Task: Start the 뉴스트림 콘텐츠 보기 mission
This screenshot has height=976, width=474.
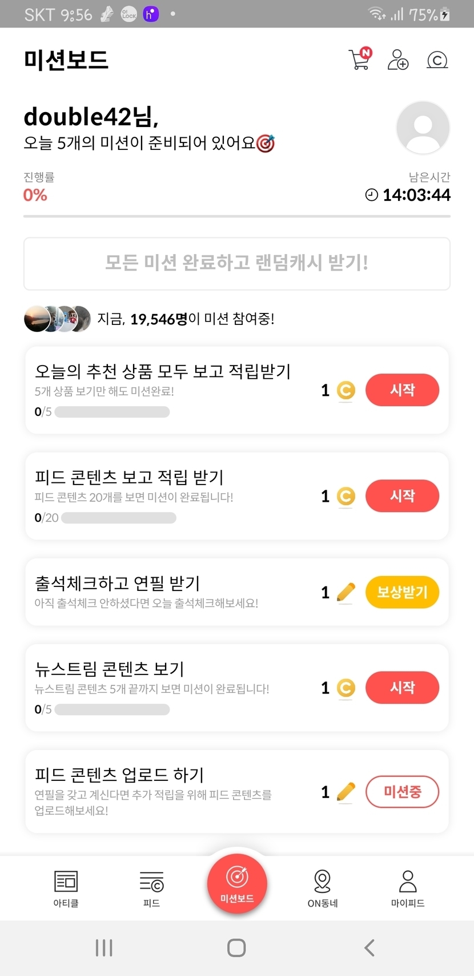Action: [x=402, y=688]
